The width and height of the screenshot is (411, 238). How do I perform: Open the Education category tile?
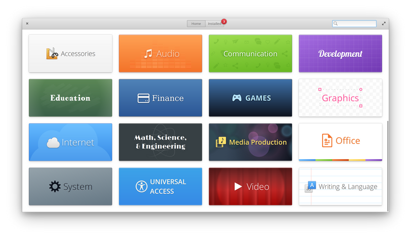point(70,98)
